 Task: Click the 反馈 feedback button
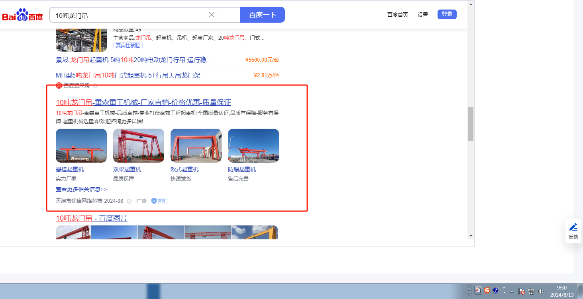tap(573, 231)
